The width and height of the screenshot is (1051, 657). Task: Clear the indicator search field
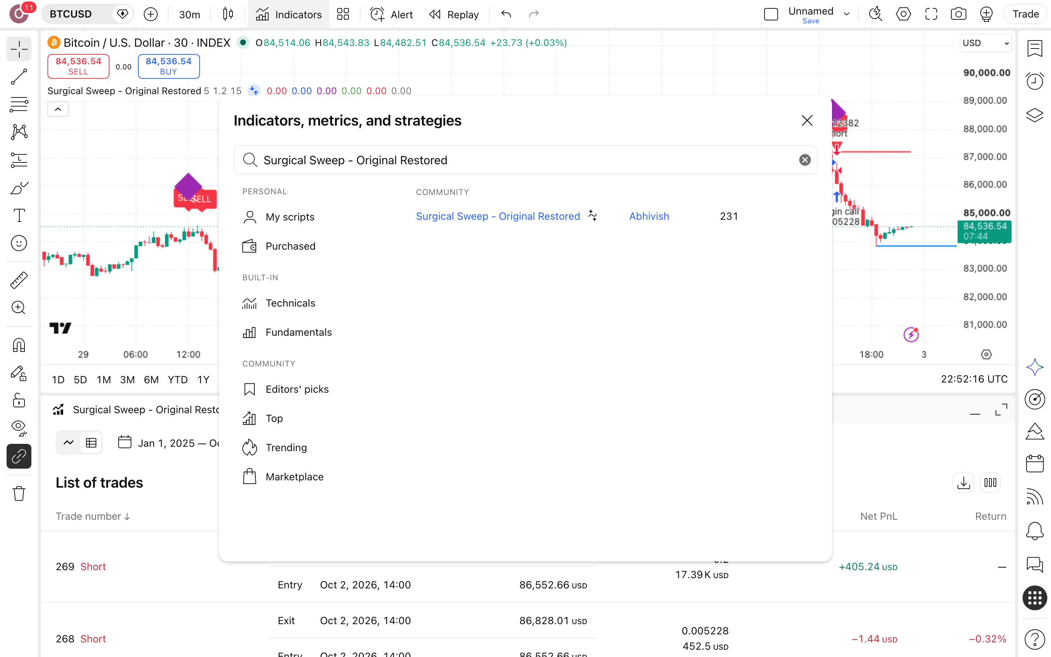coord(805,160)
